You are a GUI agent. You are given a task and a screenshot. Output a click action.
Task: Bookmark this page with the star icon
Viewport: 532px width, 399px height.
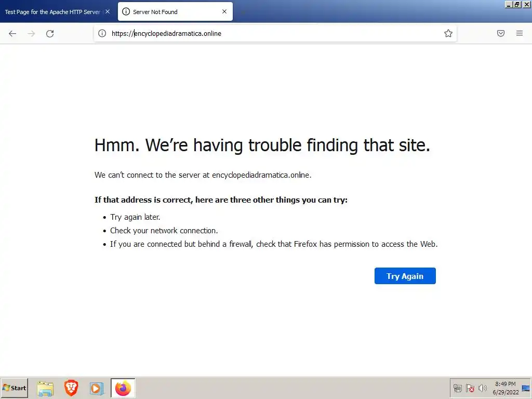pyautogui.click(x=448, y=33)
